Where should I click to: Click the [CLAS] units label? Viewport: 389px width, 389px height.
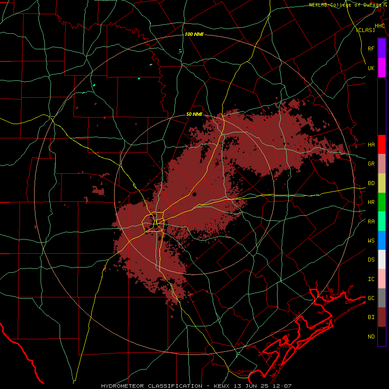click(365, 30)
